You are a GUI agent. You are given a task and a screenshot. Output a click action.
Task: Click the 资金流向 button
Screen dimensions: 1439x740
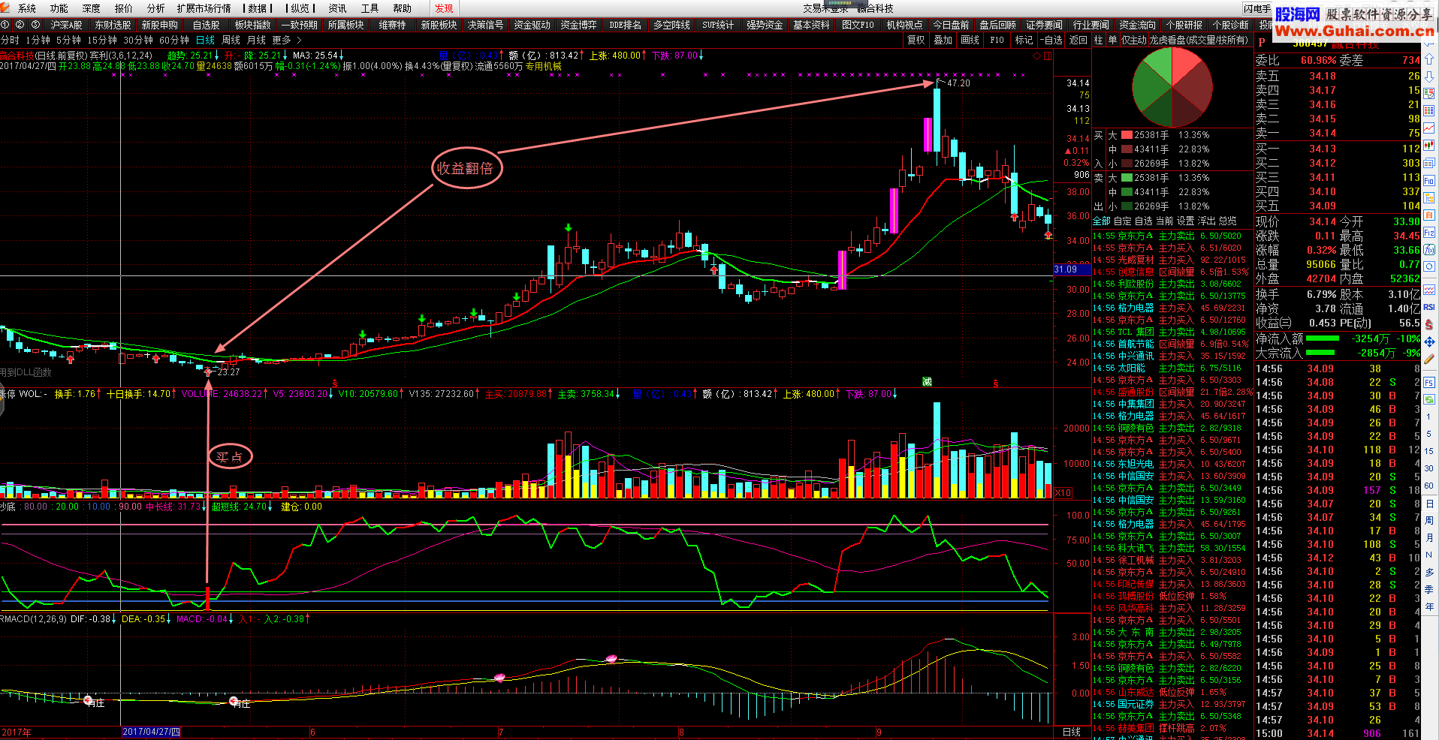(1137, 25)
